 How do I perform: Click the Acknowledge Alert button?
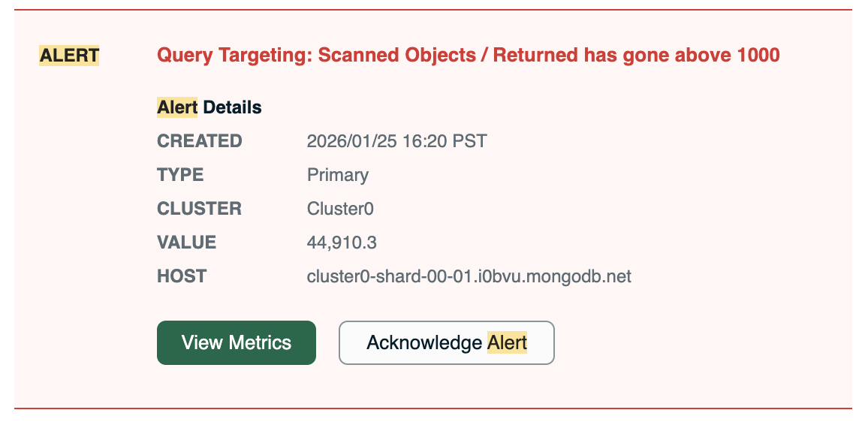tap(446, 342)
